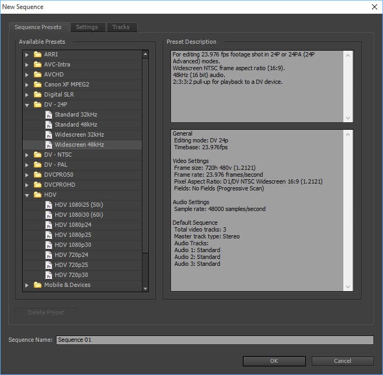Select the Digital SLR folder icon

(37, 94)
